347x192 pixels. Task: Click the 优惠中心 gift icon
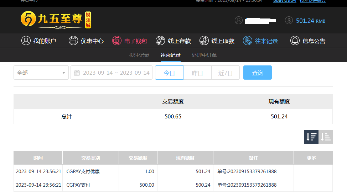click(73, 41)
